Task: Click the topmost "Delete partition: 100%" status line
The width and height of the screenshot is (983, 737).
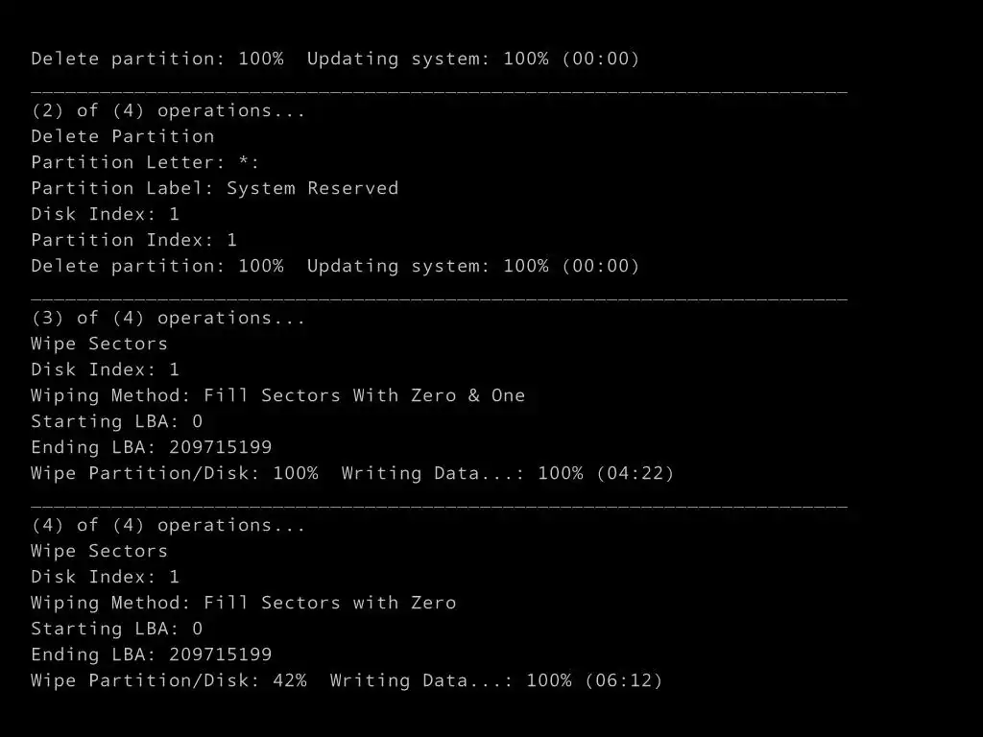Action: click(156, 59)
